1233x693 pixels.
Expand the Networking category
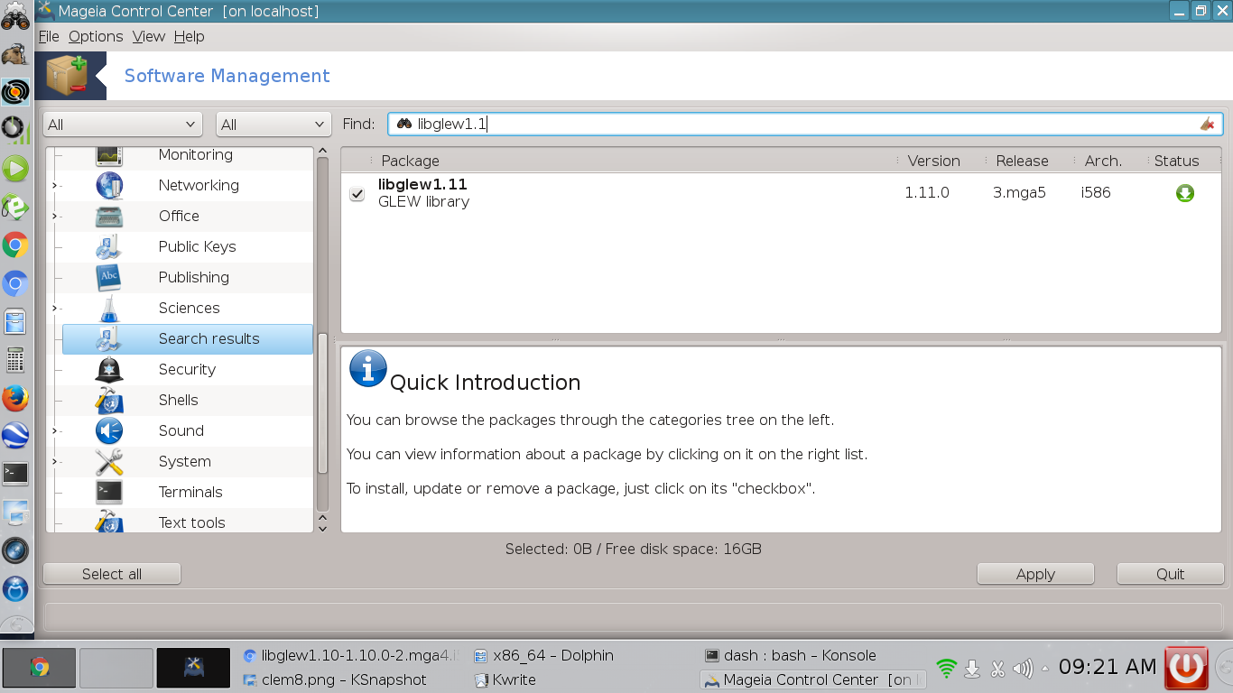(x=54, y=186)
